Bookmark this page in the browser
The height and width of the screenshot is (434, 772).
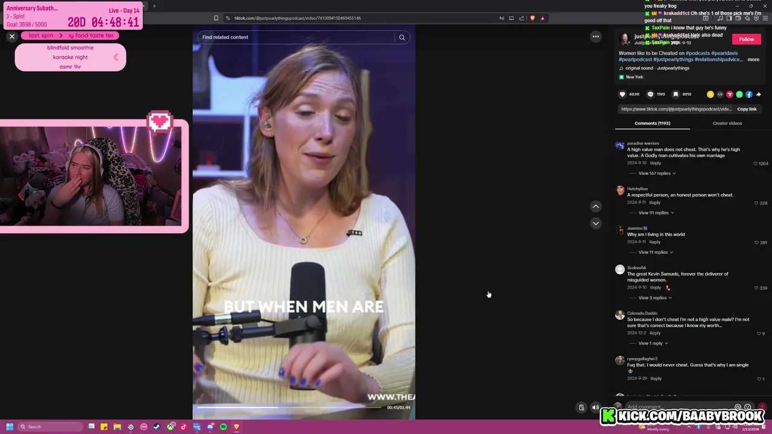click(x=216, y=18)
